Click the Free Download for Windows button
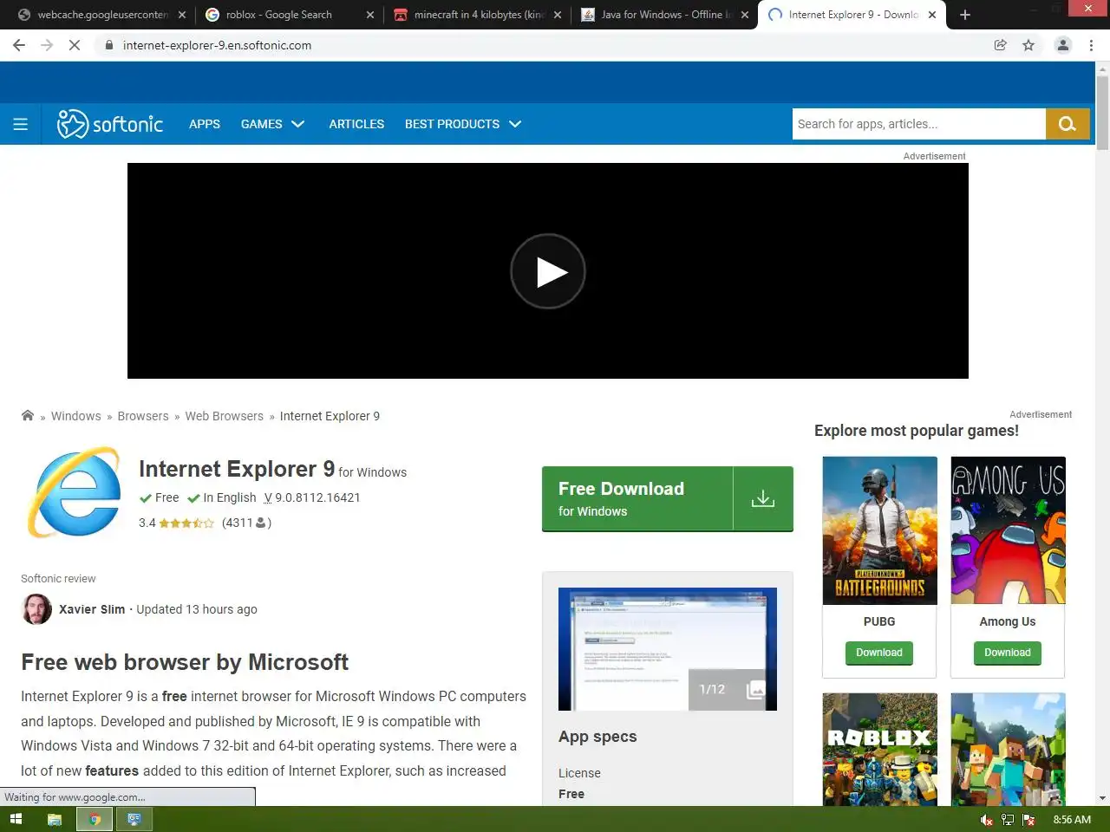This screenshot has height=832, width=1110. [668, 498]
